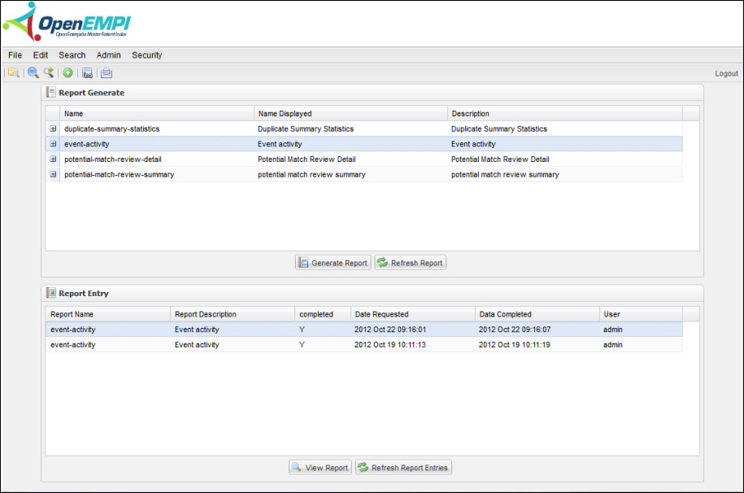This screenshot has height=493, width=744.
Task: Sort by the Date Requested column header
Action: pos(413,314)
